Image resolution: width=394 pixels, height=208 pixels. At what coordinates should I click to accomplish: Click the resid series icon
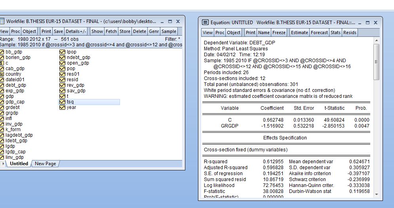click(x=62, y=80)
